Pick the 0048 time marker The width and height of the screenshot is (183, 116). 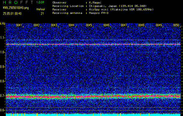pyautogui.click(x=141, y=25)
